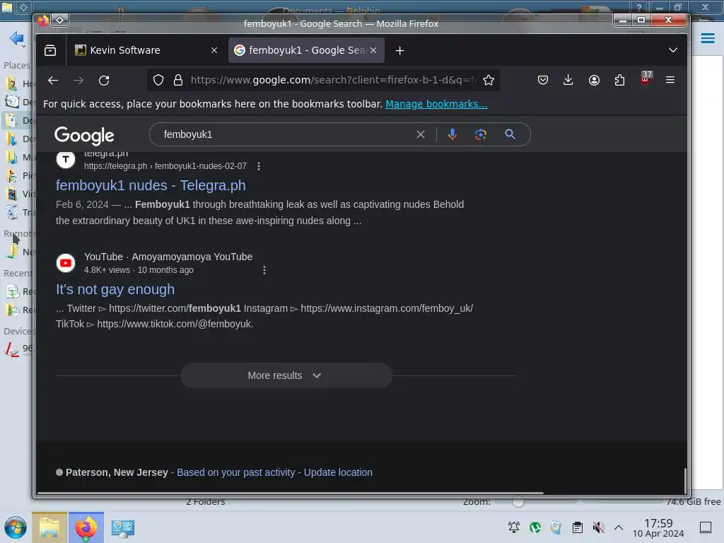724x543 pixels.
Task: Open options for the YouTube result
Action: [264, 270]
